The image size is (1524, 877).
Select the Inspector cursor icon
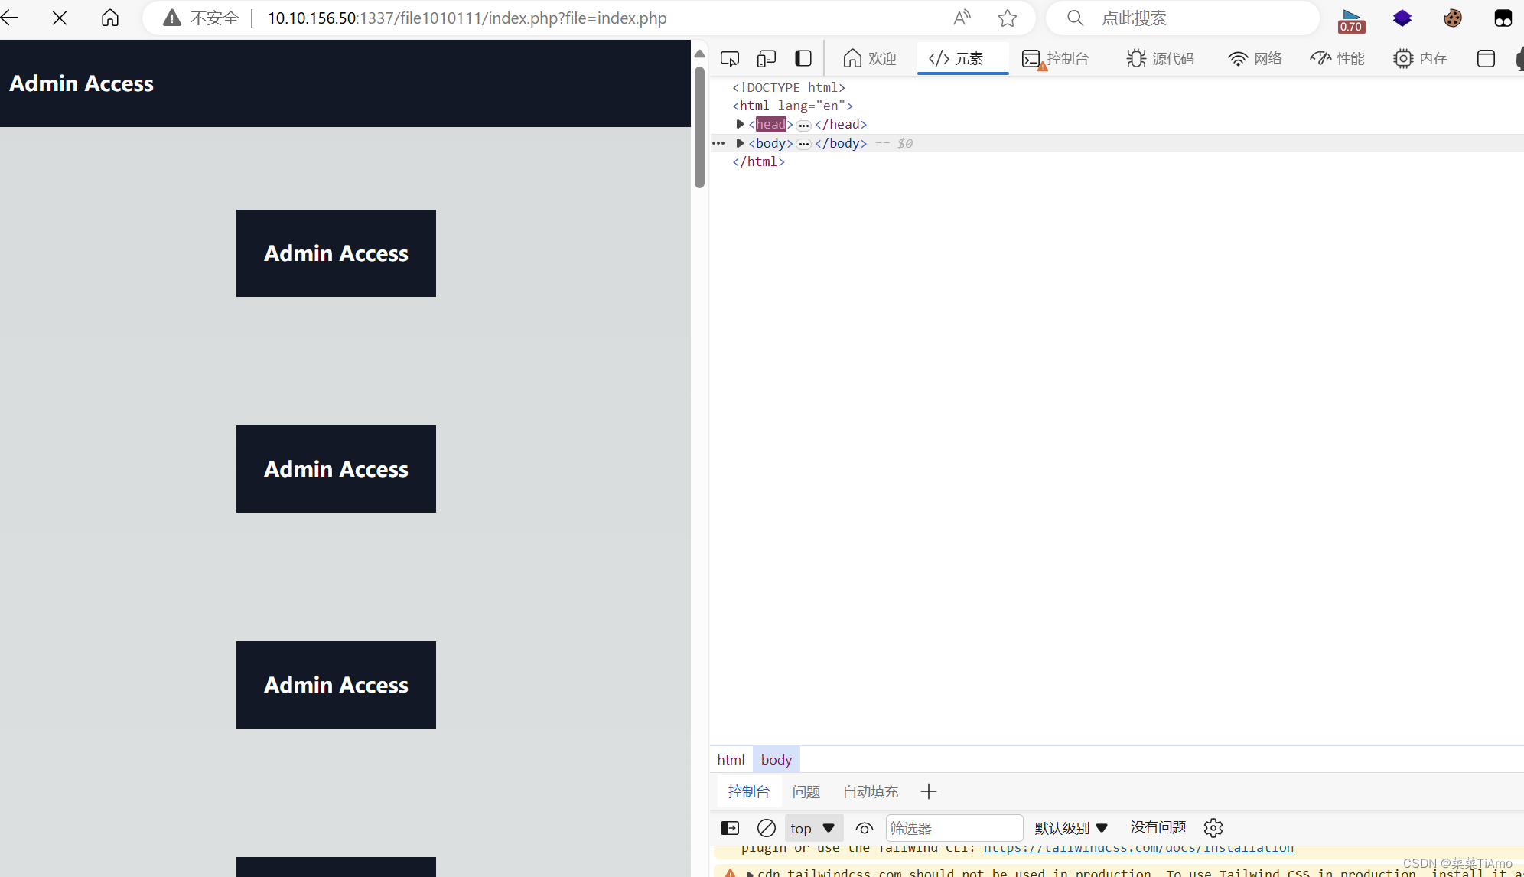tap(730, 57)
